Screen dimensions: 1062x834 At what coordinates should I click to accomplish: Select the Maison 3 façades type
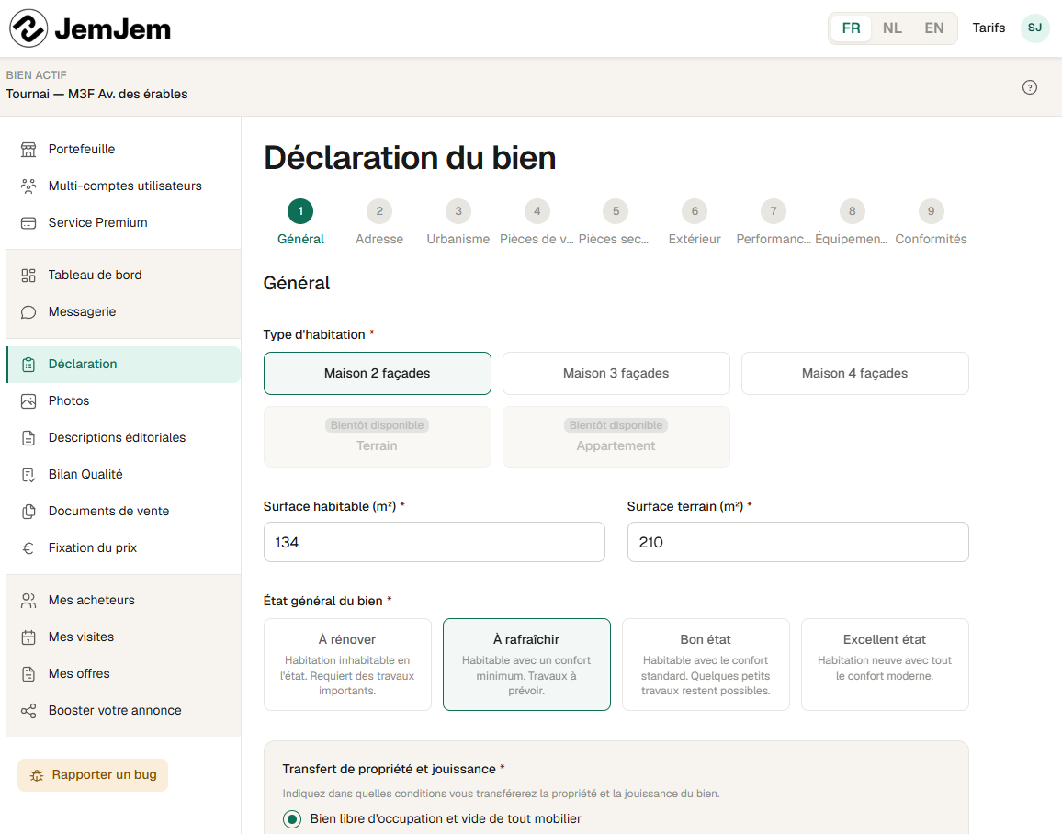point(616,373)
